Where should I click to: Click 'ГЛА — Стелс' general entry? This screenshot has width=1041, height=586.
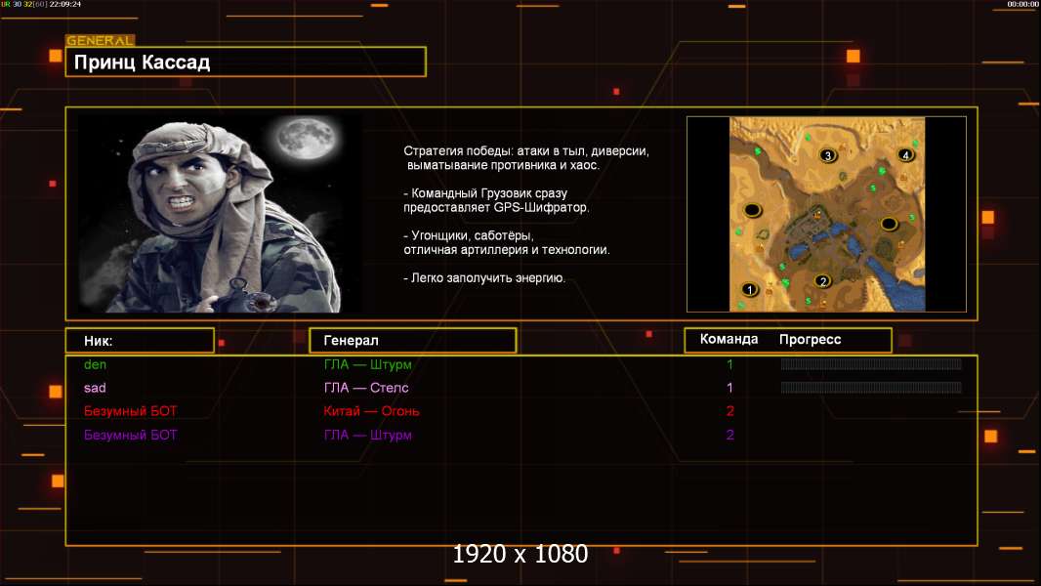coord(366,388)
